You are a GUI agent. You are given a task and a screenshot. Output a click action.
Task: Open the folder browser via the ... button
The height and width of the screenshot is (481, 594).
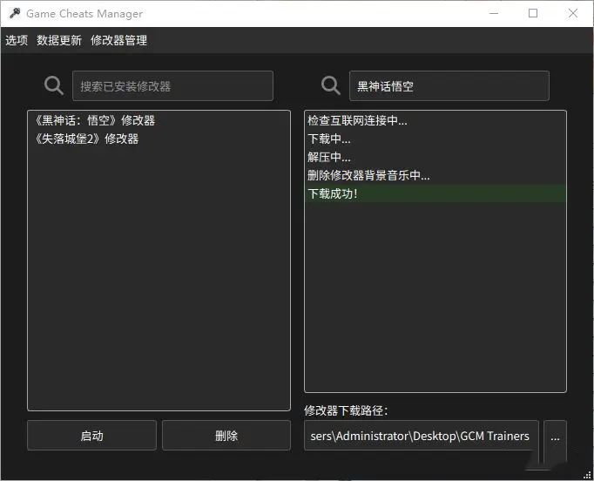pyautogui.click(x=555, y=436)
